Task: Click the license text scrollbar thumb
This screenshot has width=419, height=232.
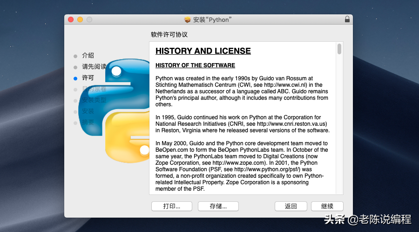Action: point(339,49)
